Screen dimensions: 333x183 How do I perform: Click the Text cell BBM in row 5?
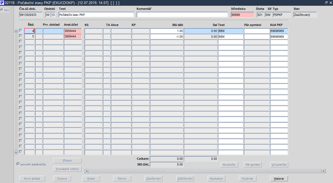[231, 36]
